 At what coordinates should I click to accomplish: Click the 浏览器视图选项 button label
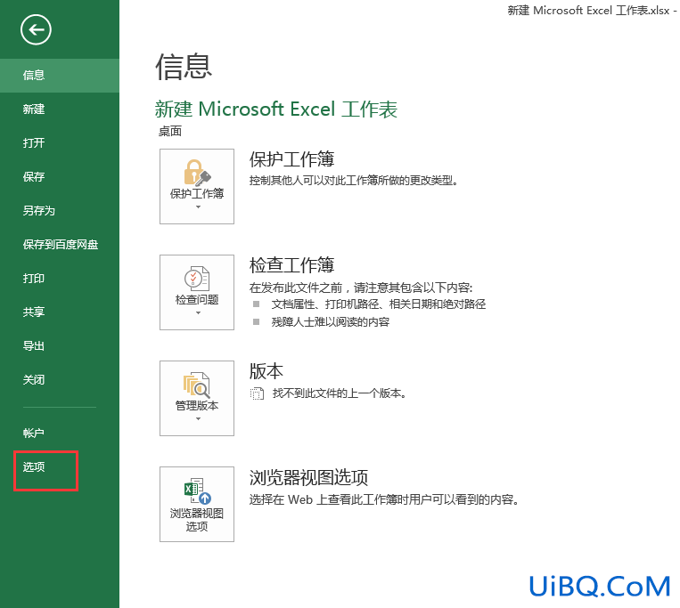tap(197, 520)
